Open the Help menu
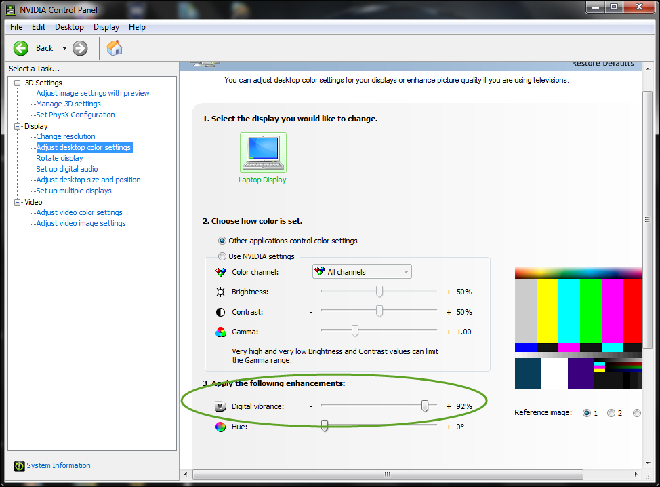660x487 pixels. coord(137,27)
